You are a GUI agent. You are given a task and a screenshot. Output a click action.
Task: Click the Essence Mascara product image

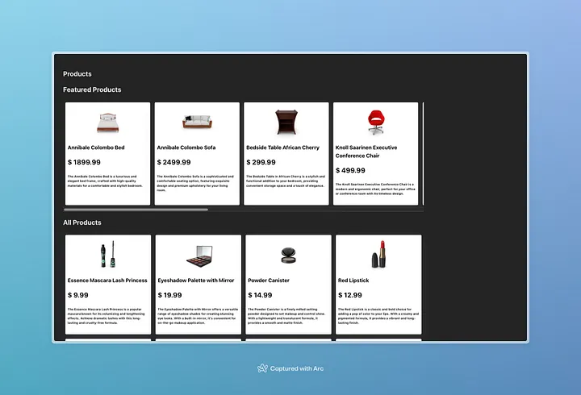point(108,254)
